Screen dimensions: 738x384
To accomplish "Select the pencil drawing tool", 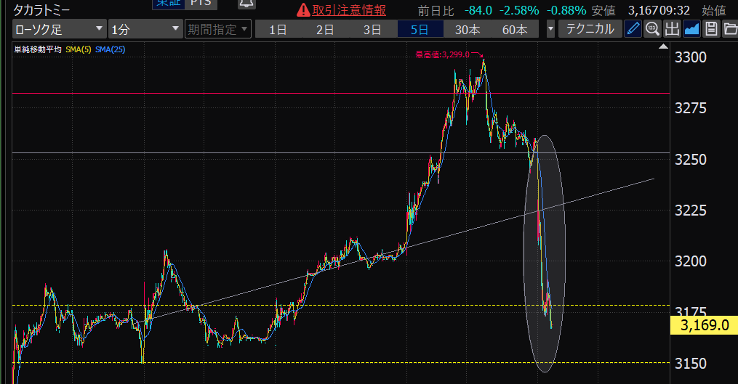I will [633, 30].
